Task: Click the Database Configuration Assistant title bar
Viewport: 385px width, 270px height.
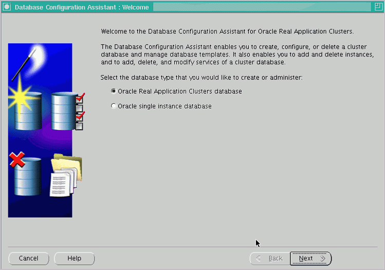Action: [82, 7]
